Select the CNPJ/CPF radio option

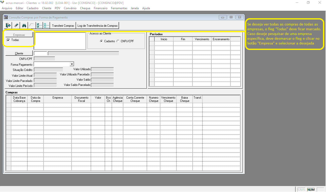pyautogui.click(x=118, y=41)
